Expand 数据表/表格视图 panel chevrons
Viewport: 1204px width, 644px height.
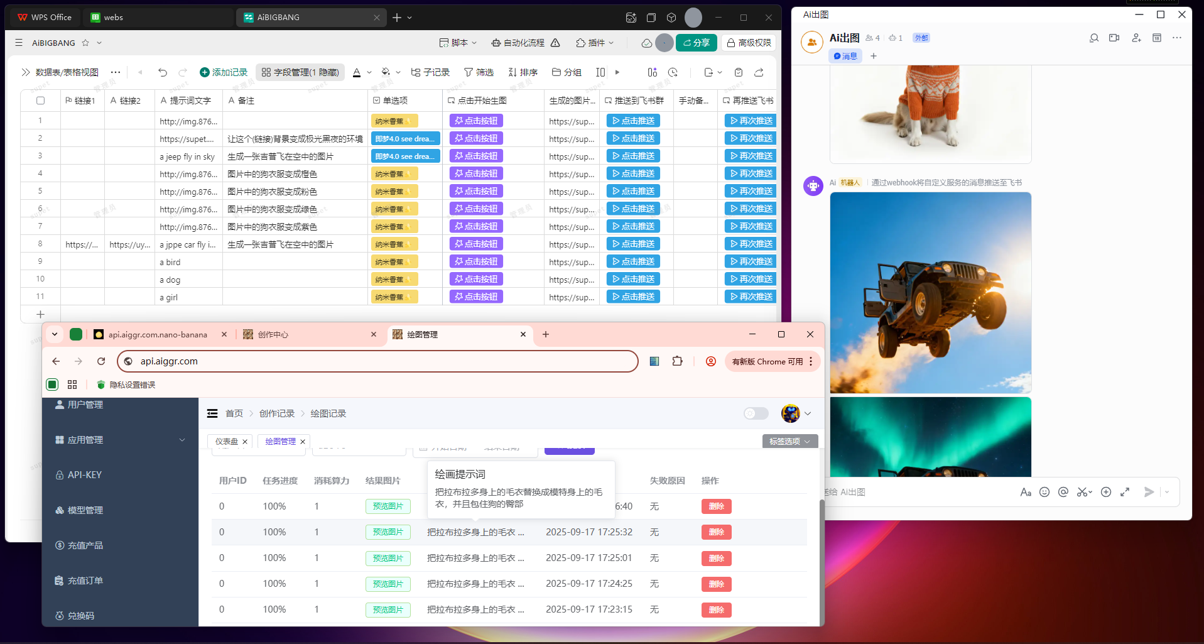point(26,72)
